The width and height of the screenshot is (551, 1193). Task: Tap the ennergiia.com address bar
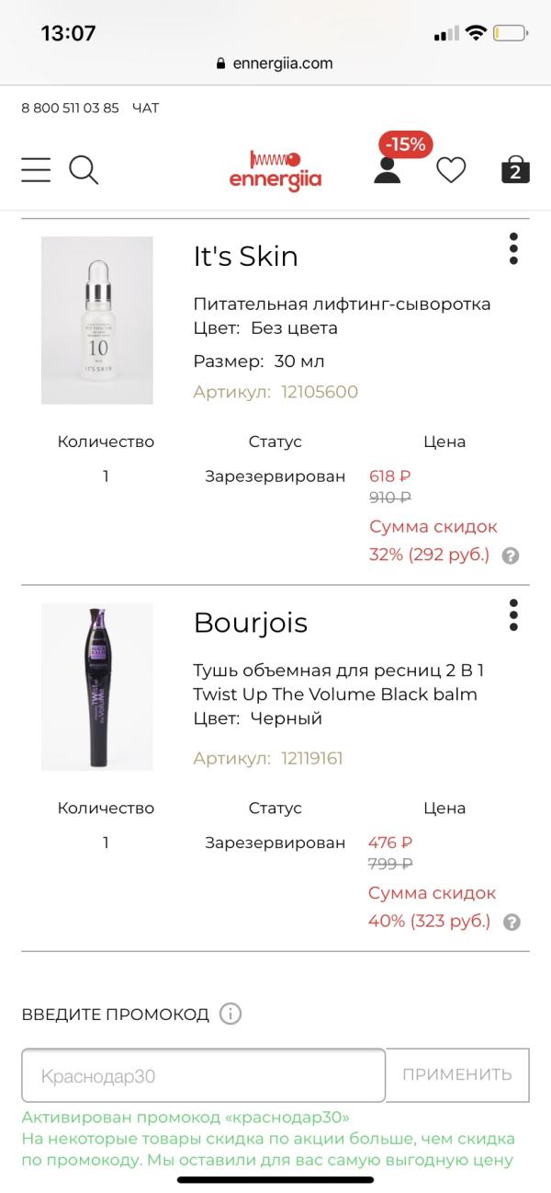coord(274,63)
